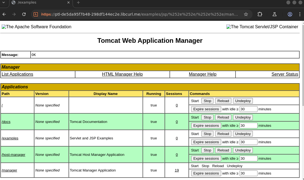Open the Server Status link

point(285,74)
